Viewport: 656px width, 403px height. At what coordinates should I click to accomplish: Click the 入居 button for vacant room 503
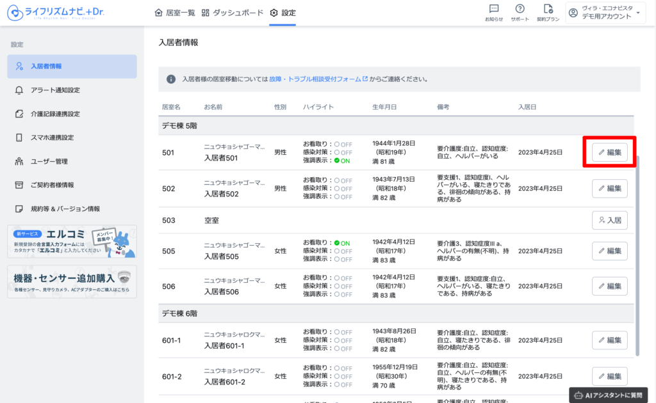pyautogui.click(x=609, y=220)
